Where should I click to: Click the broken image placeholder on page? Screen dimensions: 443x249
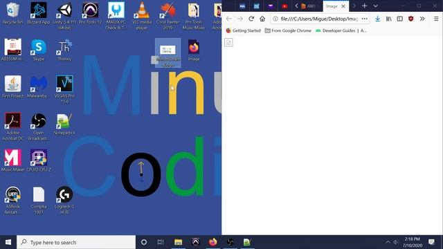(228, 42)
